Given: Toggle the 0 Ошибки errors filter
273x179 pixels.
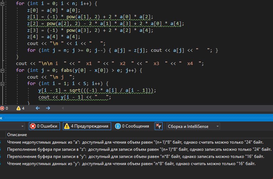Looking at the screenshot, I should (44, 126).
